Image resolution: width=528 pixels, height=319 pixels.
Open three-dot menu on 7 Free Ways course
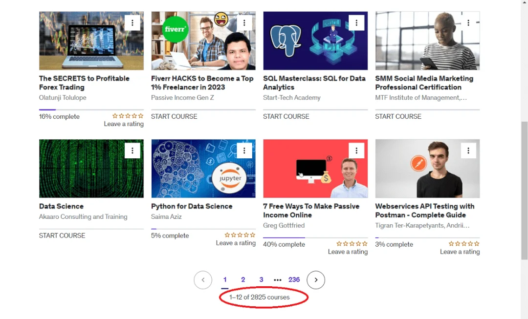(356, 150)
